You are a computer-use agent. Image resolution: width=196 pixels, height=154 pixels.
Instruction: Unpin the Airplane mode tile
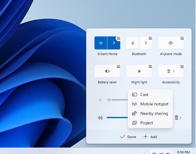(x=182, y=38)
